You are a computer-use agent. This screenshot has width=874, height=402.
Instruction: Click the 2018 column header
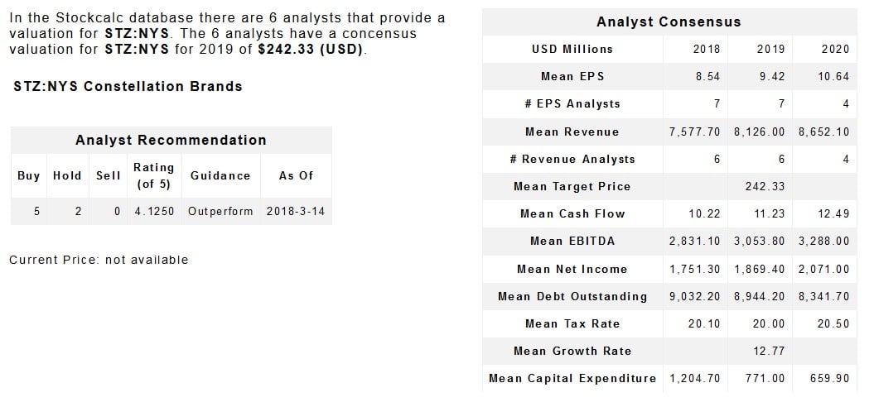click(x=706, y=49)
